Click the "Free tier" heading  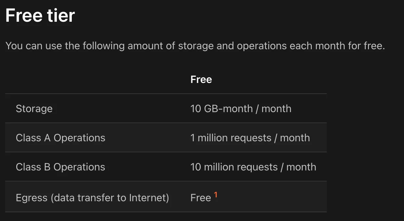(40, 15)
